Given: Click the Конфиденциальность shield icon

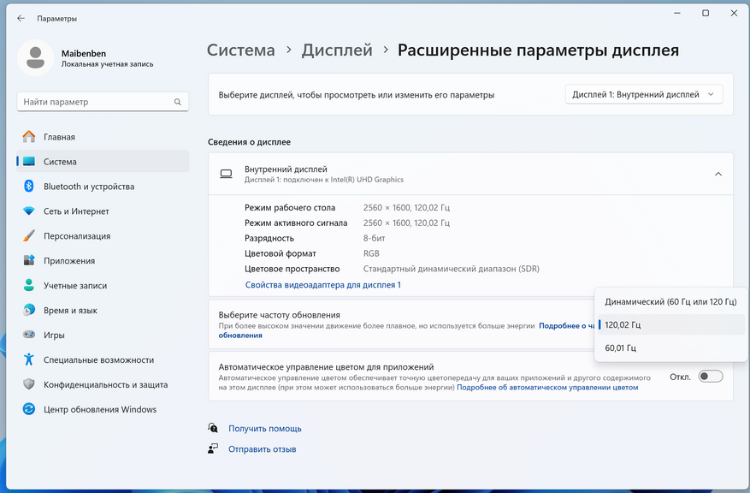Looking at the screenshot, I should pos(29,384).
